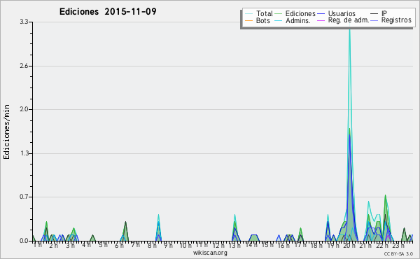The image size is (420, 259).
Task: Click the '14 h' x-axis label
Action: [251, 245]
